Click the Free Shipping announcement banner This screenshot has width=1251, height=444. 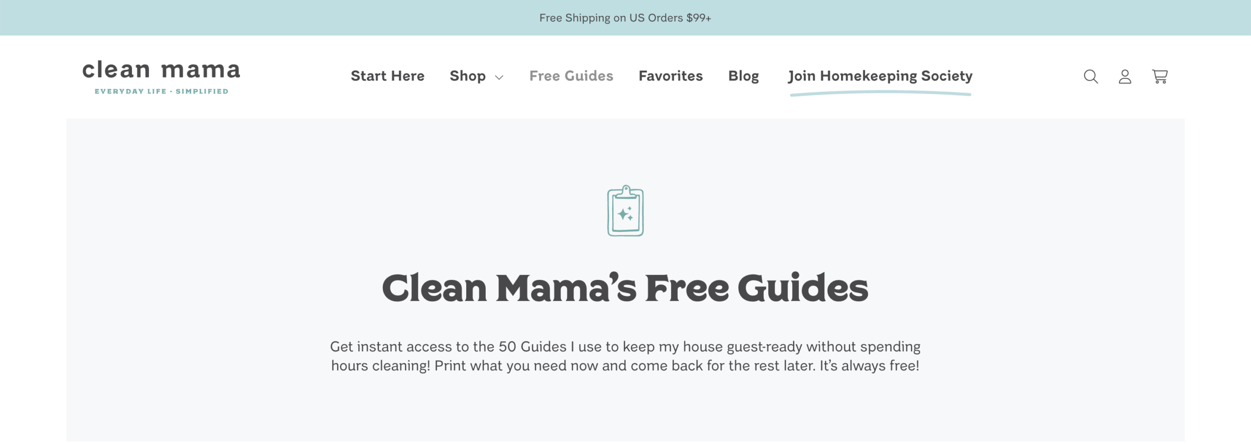pos(625,18)
